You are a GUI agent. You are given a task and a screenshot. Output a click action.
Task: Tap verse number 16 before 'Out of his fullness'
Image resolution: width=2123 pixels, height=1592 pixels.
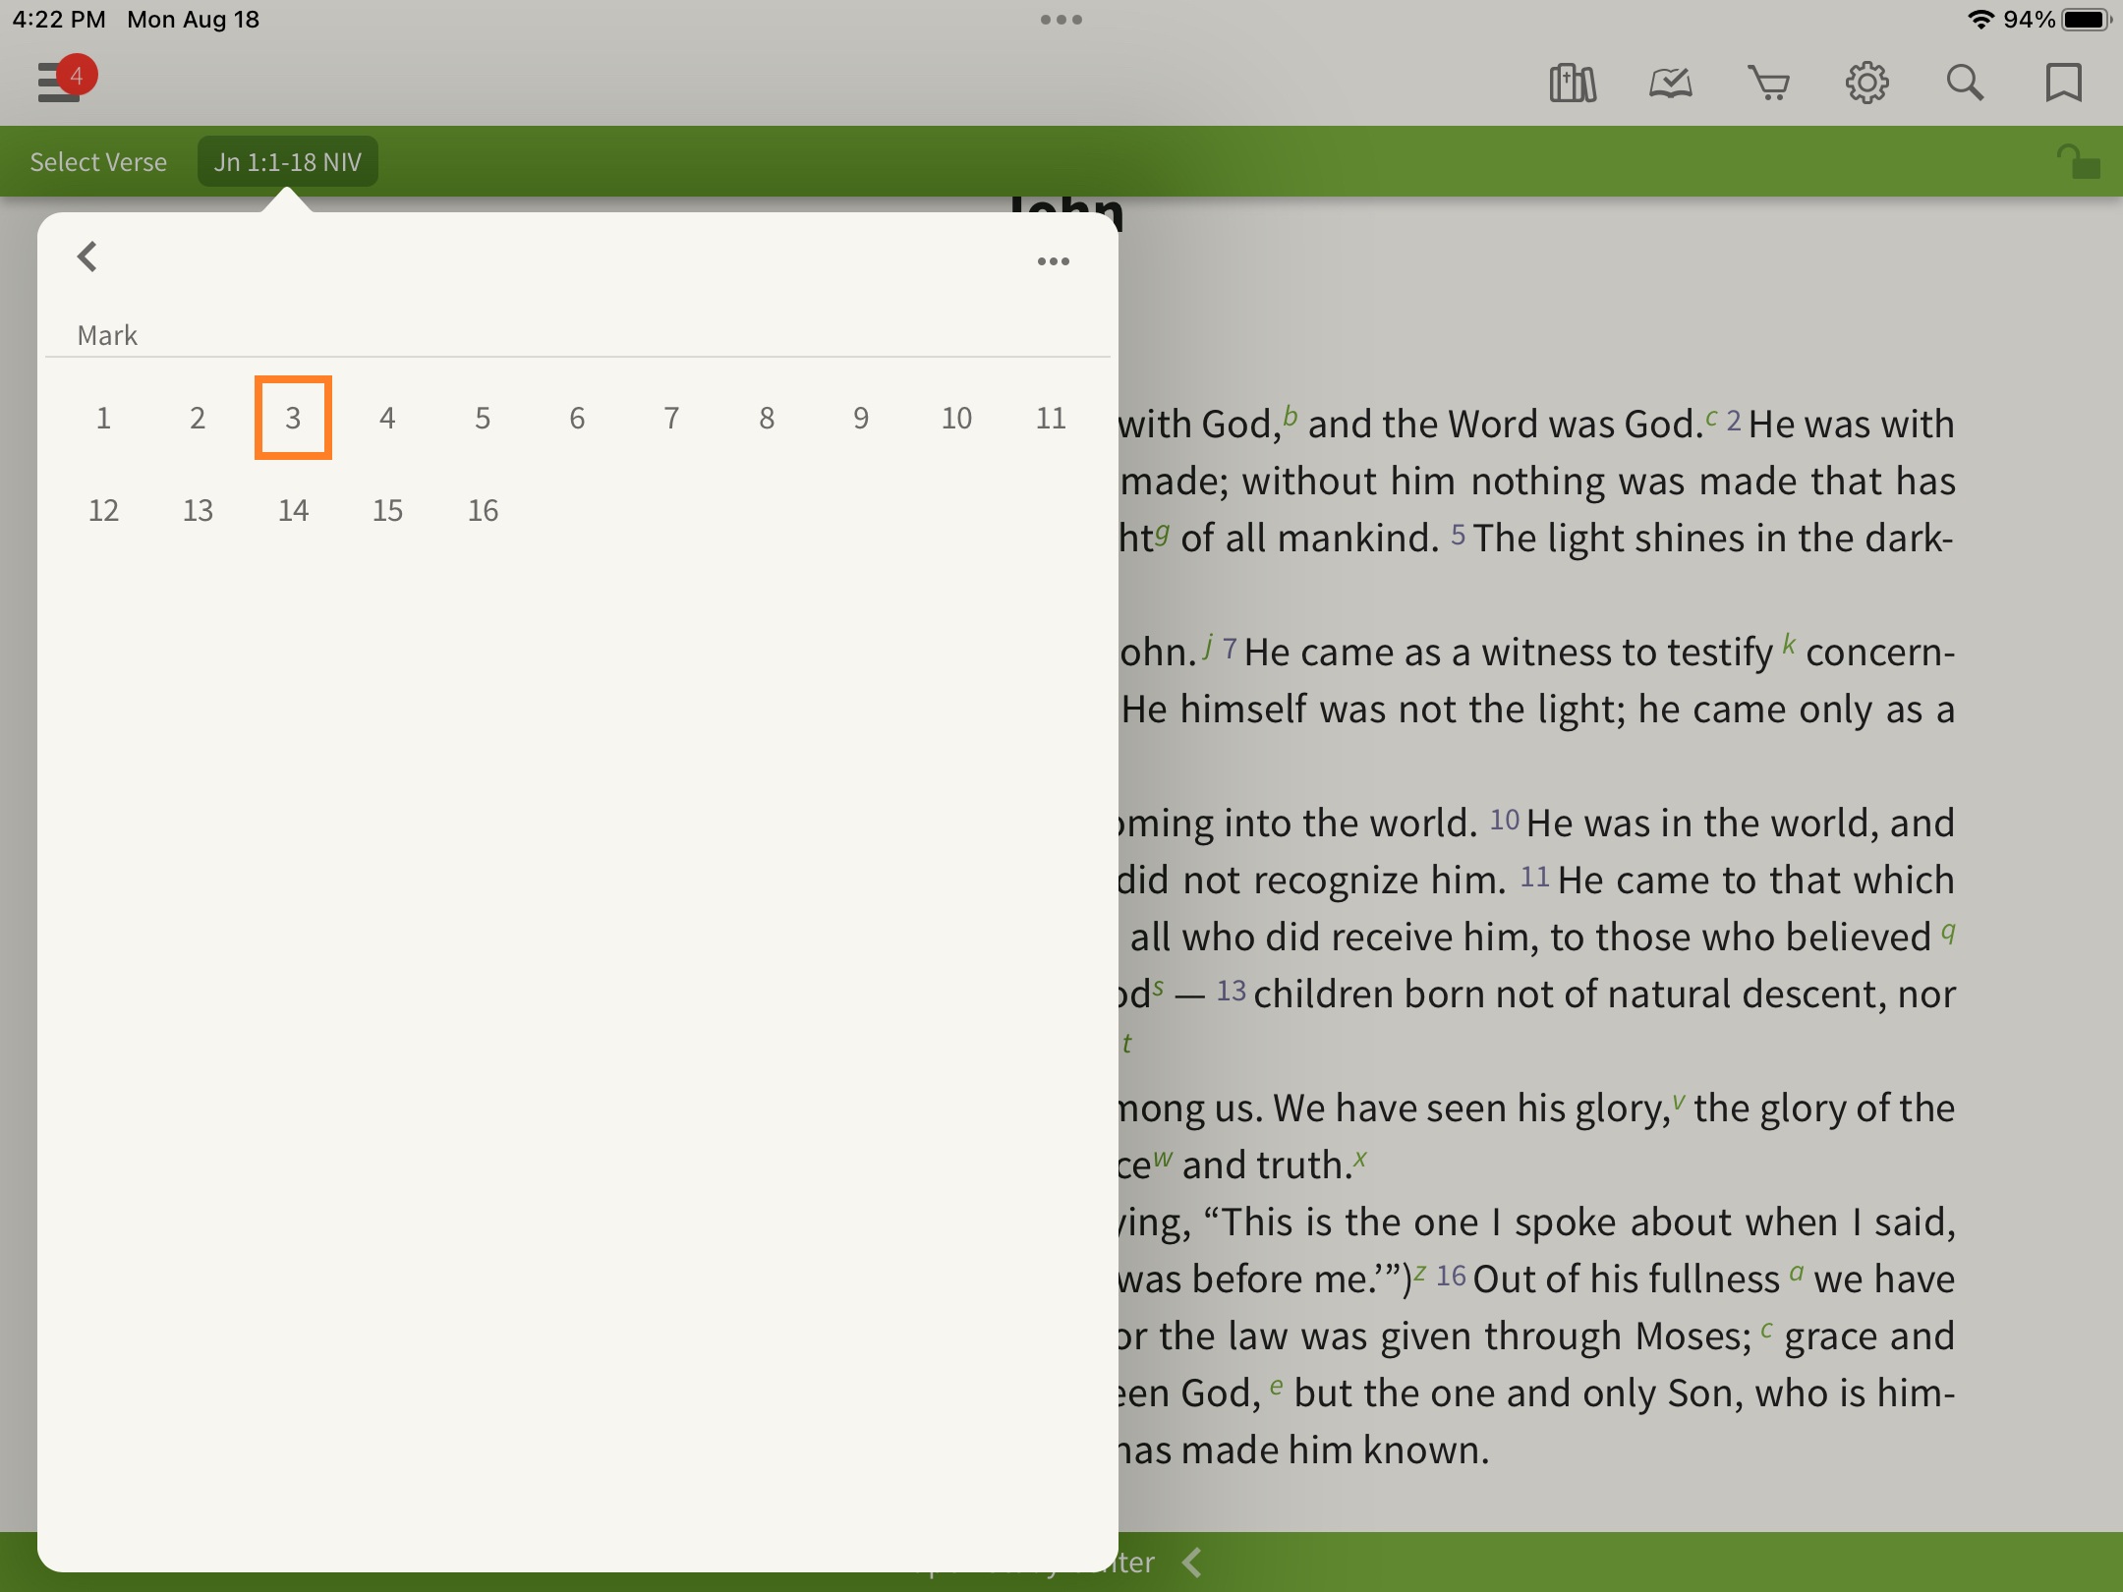pyautogui.click(x=1451, y=1277)
